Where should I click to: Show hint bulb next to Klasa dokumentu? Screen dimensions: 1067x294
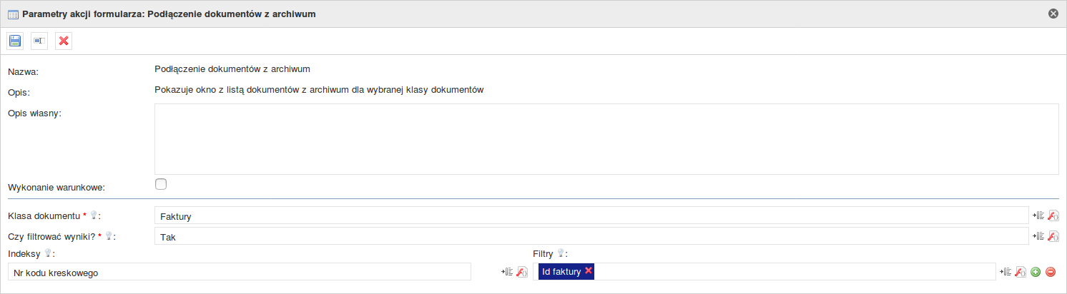(x=94, y=216)
